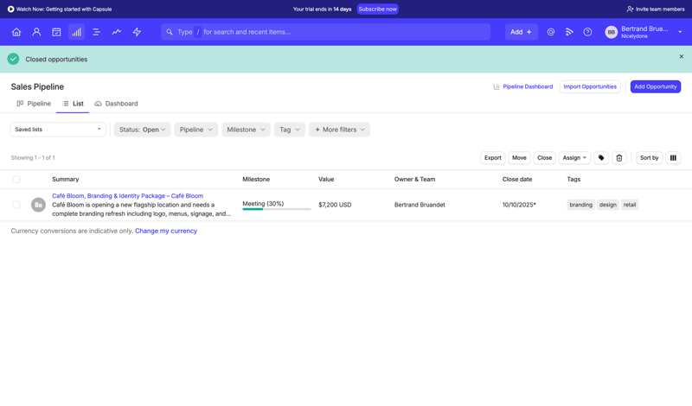Click Subscribe now button

click(378, 9)
